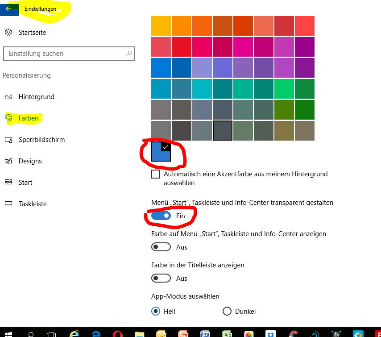
Task: Click the back arrow in Einstellungen
Action: [9, 9]
